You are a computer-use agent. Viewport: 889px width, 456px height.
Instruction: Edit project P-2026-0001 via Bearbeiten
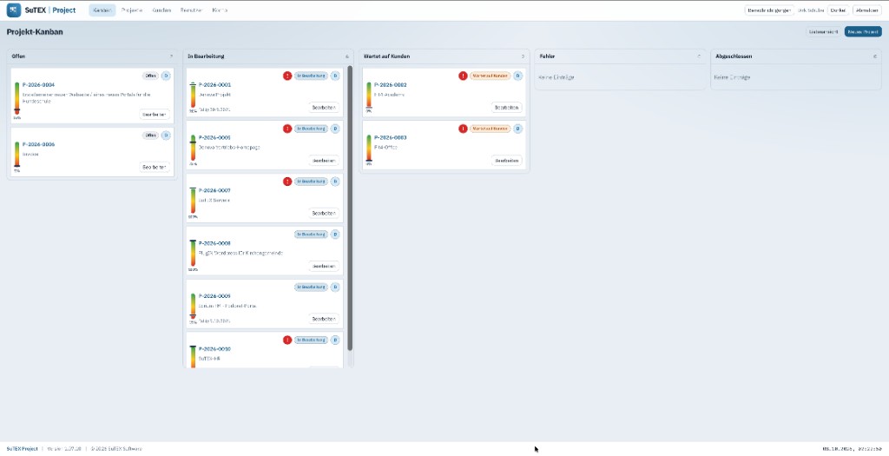coord(325,107)
